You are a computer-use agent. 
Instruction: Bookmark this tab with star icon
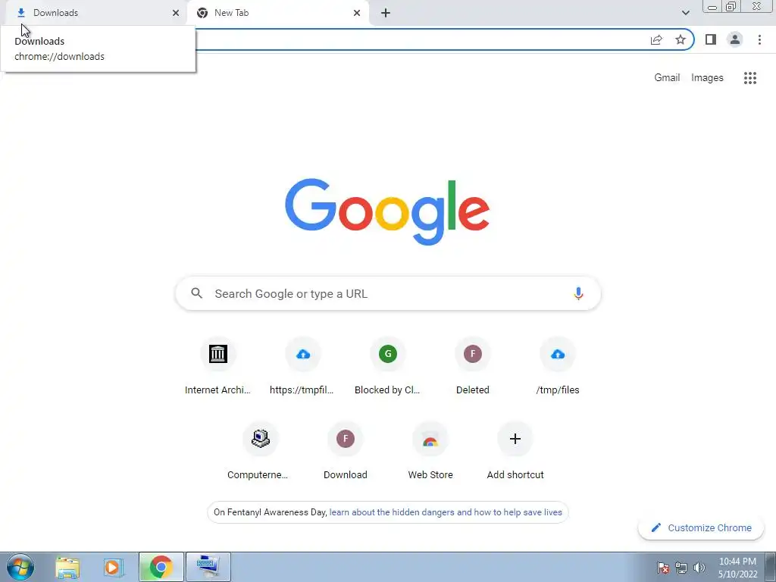click(681, 39)
